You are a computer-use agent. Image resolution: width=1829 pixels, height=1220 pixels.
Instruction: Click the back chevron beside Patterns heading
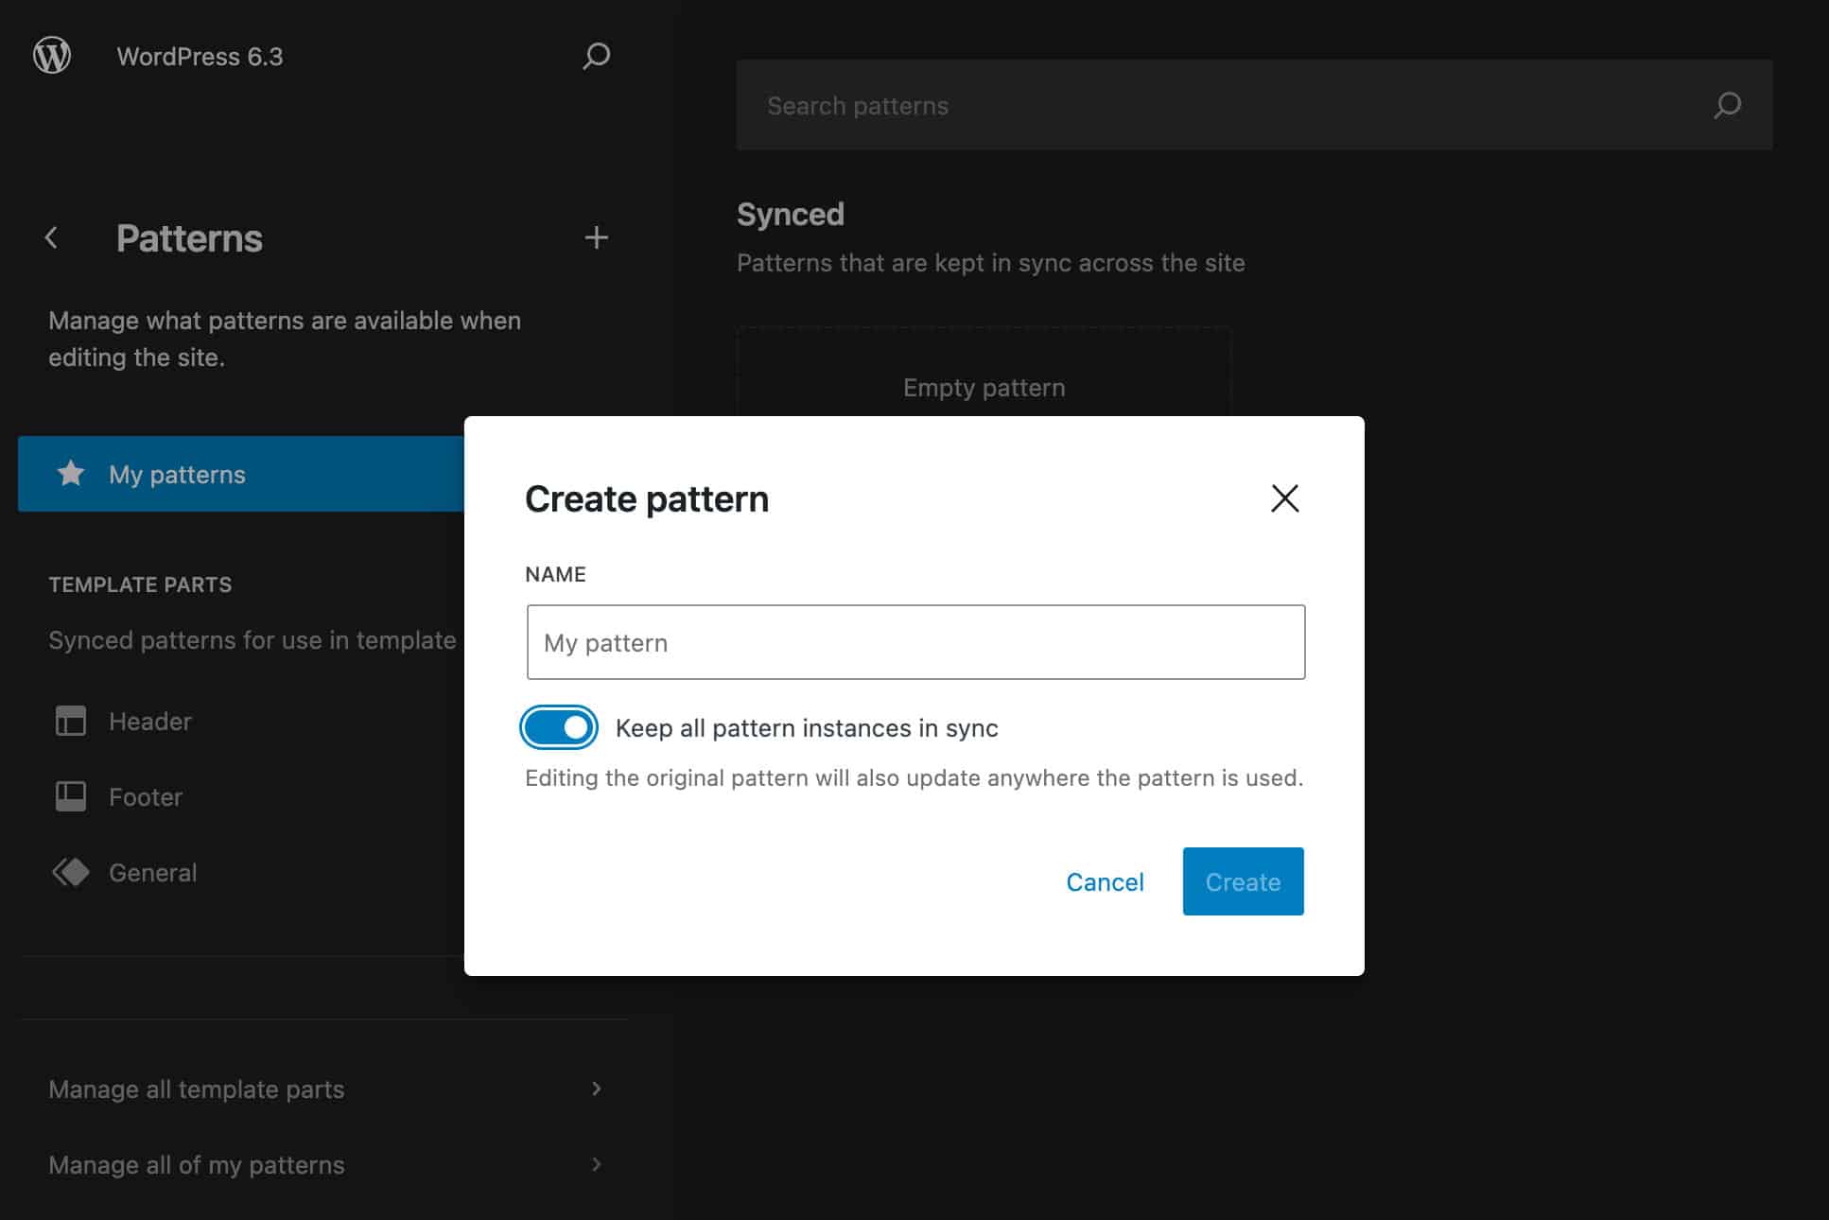pos(51,238)
